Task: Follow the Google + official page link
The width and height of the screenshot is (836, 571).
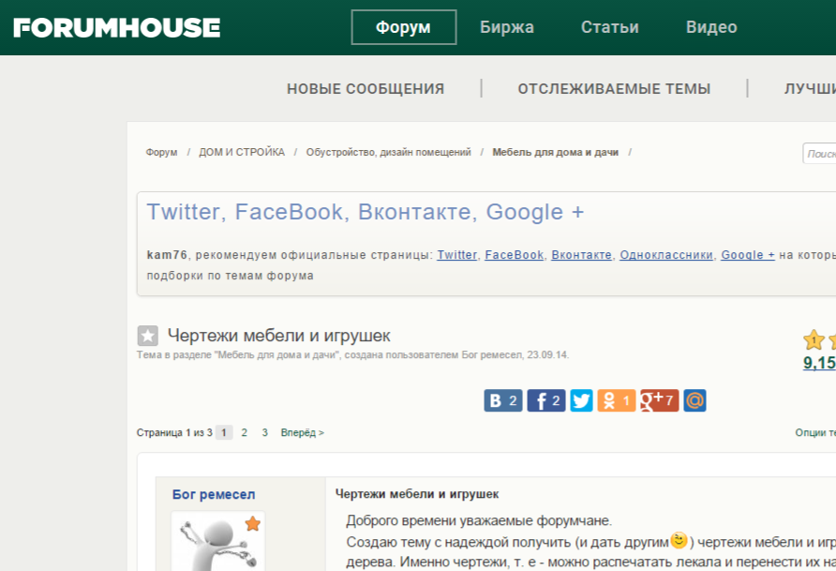Action: point(748,255)
